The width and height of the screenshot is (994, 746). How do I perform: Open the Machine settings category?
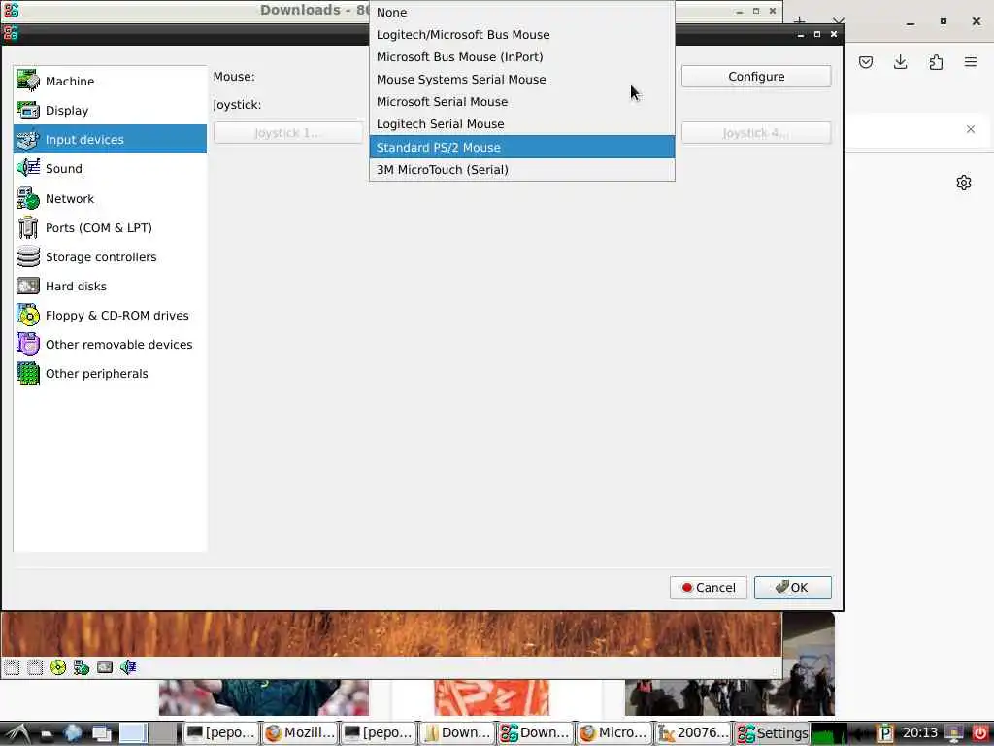[110, 82]
